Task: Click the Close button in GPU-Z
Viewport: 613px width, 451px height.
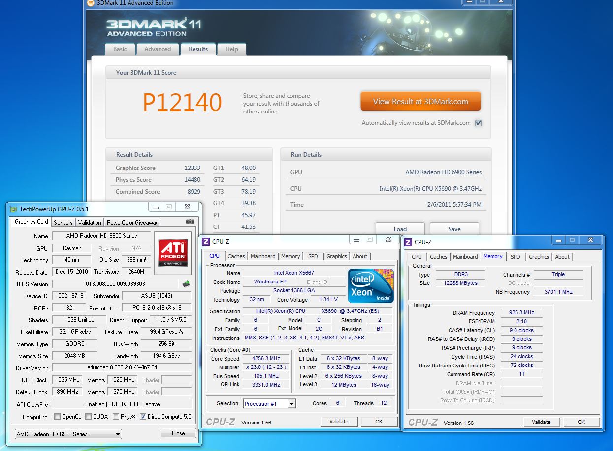Action: 178,433
